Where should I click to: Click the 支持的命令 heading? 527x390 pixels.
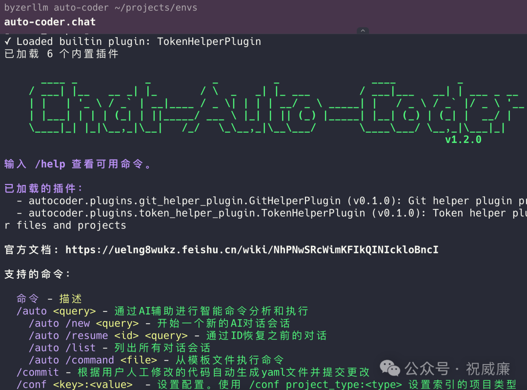(x=34, y=274)
